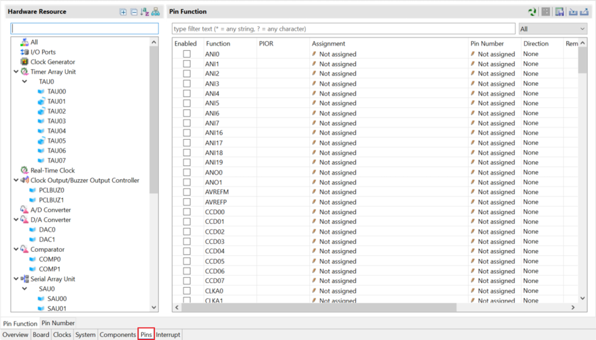Select the SAU00 channel icon
The height and width of the screenshot is (340, 596).
coord(41,299)
